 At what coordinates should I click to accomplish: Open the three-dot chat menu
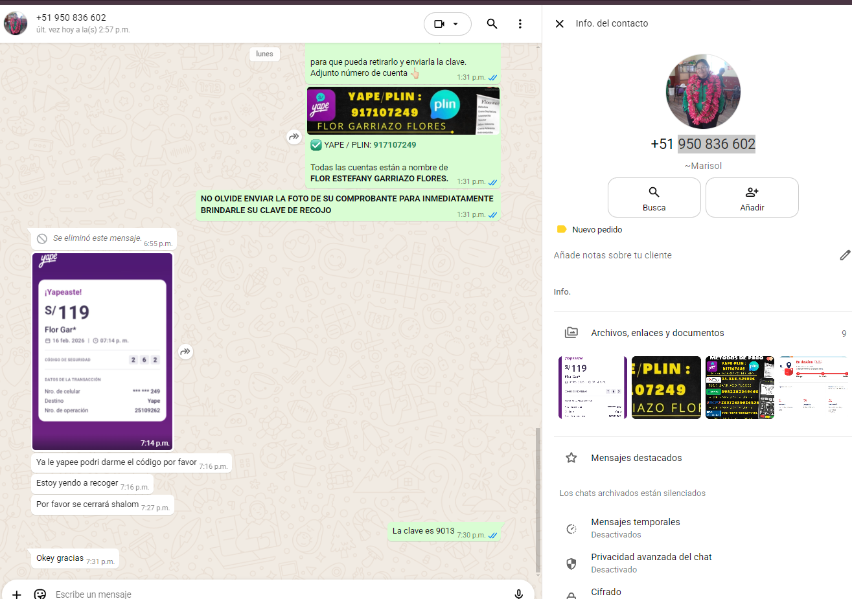pos(520,24)
